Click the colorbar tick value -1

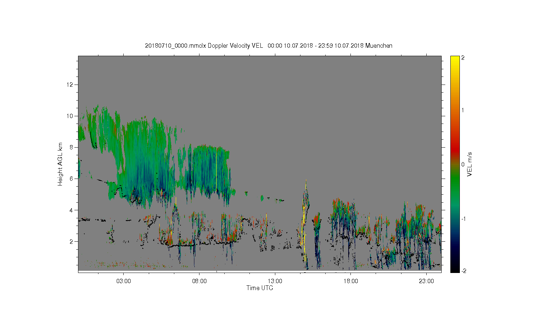463,219
